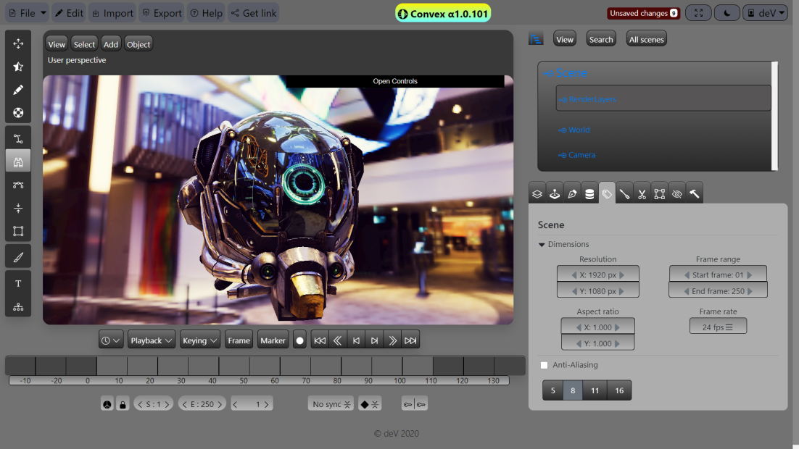
Task: Collapse the Dimensions section
Action: [x=542, y=245]
